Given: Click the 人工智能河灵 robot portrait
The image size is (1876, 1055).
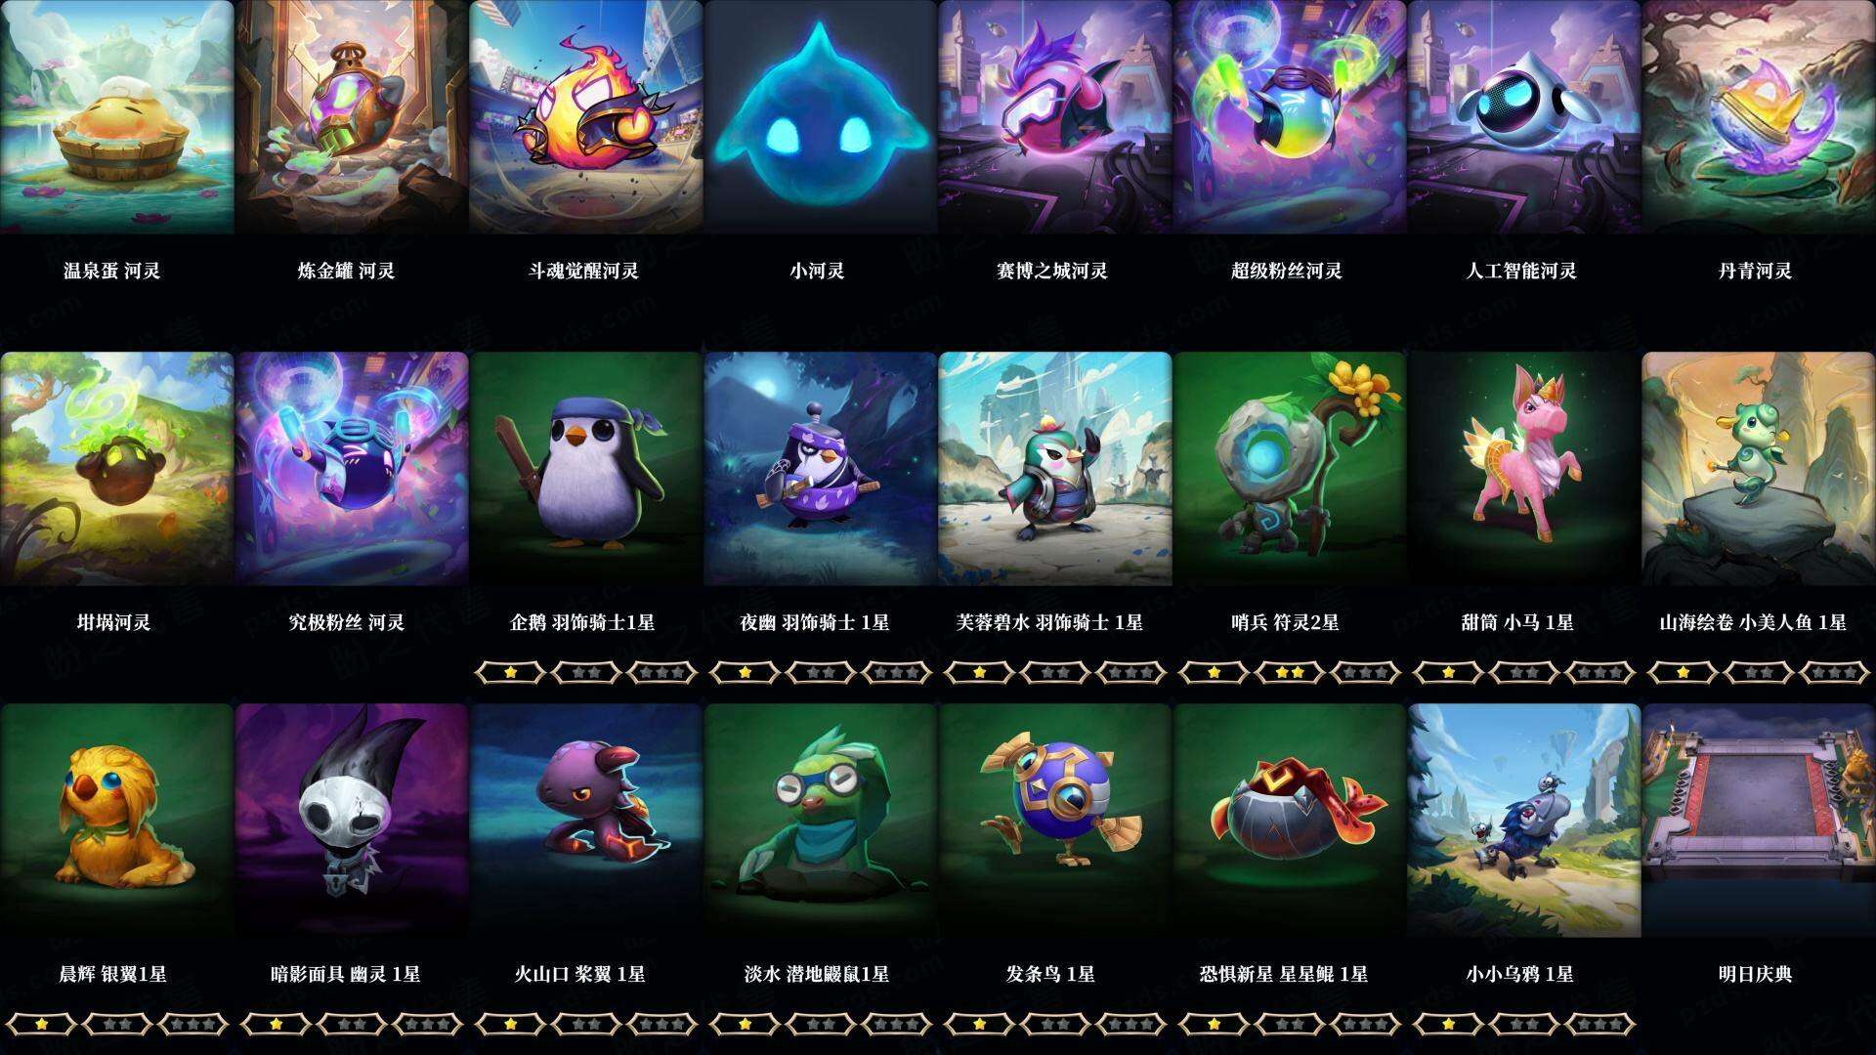Looking at the screenshot, I should click(x=1524, y=117).
